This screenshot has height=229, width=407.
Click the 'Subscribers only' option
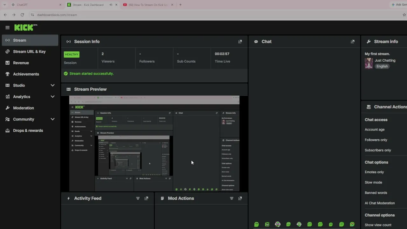pos(378,150)
